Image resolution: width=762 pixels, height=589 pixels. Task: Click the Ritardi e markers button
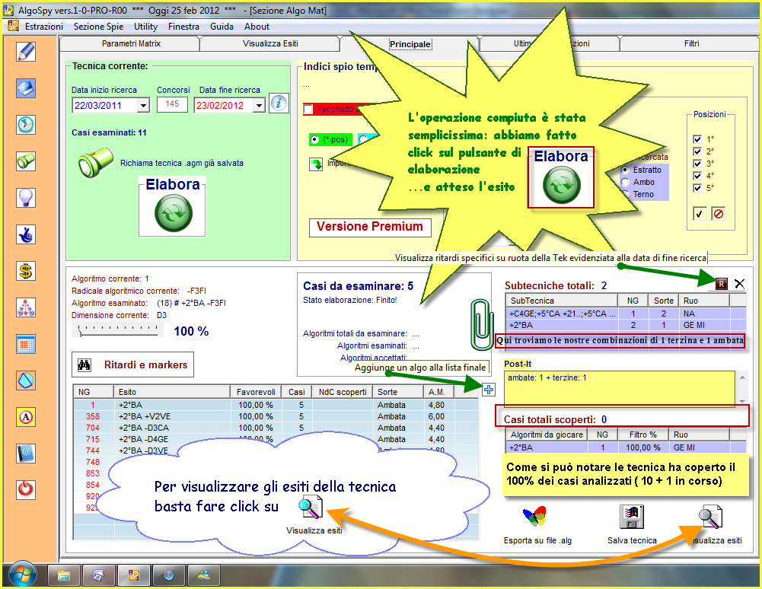pyautogui.click(x=132, y=365)
